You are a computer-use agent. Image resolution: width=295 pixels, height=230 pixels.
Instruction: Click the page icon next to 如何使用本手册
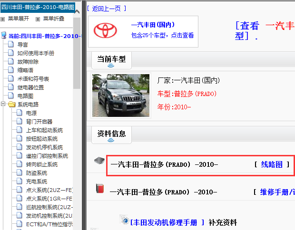pyautogui.click(x=11, y=53)
